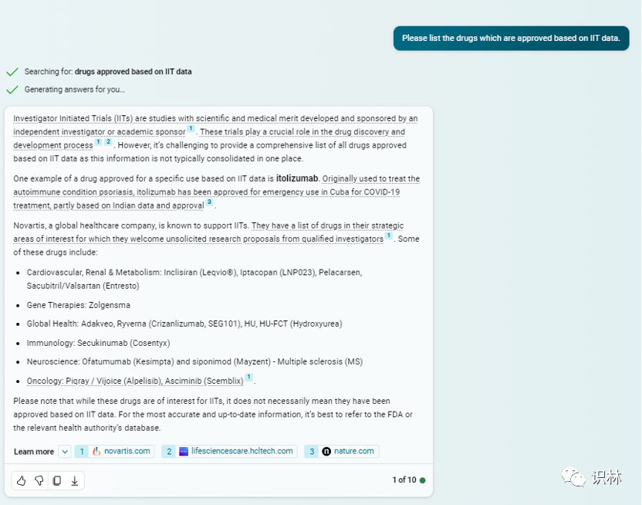Open the lifesciencescare.hcltech.com source link
642x505 pixels.
coord(229,452)
